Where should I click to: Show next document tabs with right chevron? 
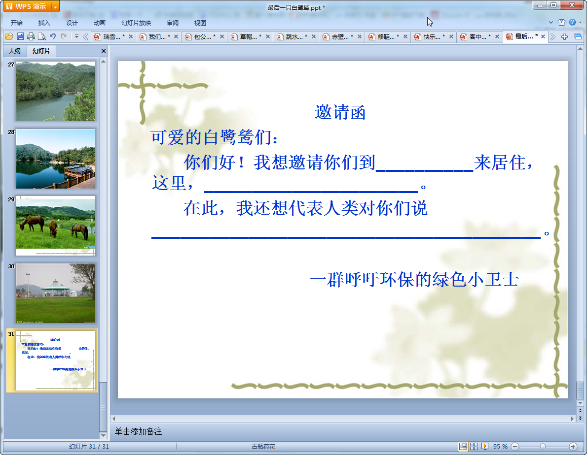552,36
